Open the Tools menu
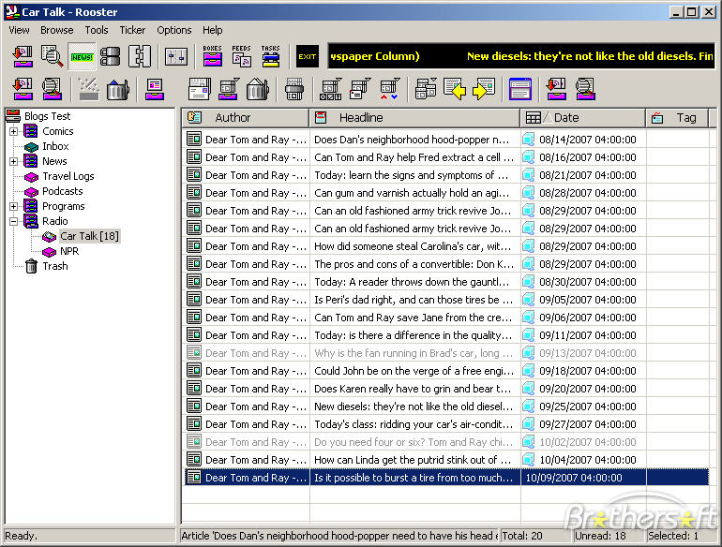 (x=97, y=30)
